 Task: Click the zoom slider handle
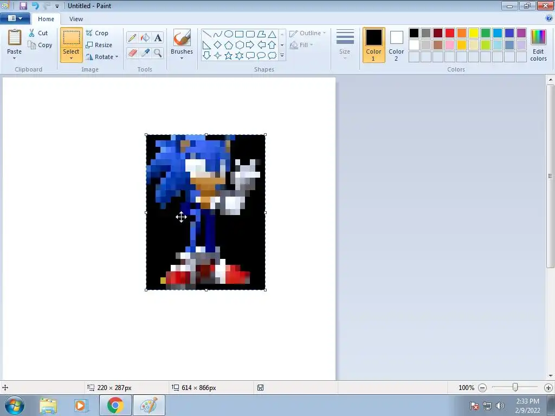[x=515, y=388]
